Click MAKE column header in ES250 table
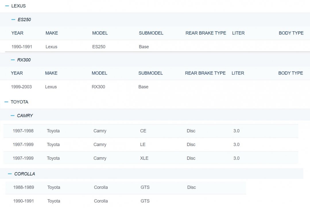This screenshot has width=310, height=208. (x=52, y=33)
